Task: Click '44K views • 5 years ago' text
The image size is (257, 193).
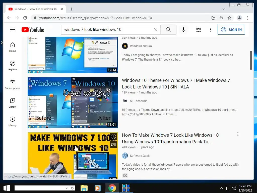Action: point(138,147)
